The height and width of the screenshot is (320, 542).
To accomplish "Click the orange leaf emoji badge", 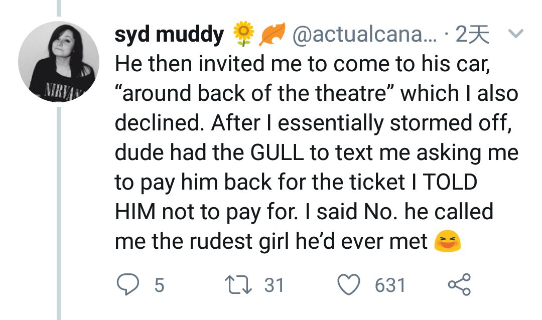I will click(x=270, y=35).
